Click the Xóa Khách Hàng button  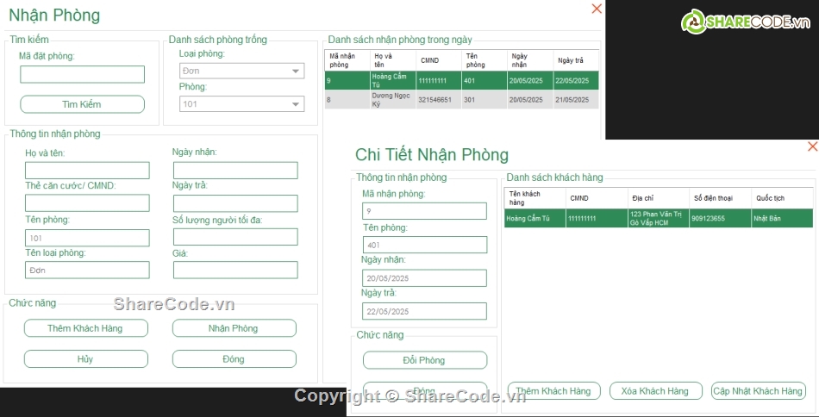click(x=655, y=391)
